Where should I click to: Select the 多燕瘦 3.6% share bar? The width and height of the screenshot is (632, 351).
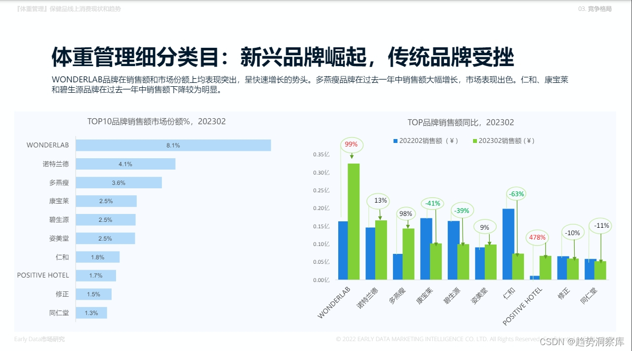pyautogui.click(x=118, y=182)
